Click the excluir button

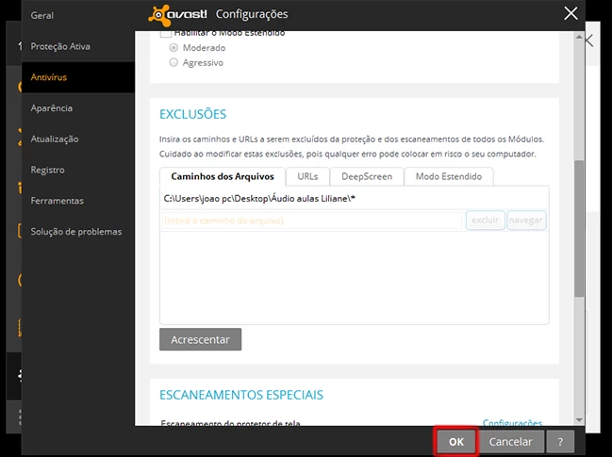[x=485, y=220]
